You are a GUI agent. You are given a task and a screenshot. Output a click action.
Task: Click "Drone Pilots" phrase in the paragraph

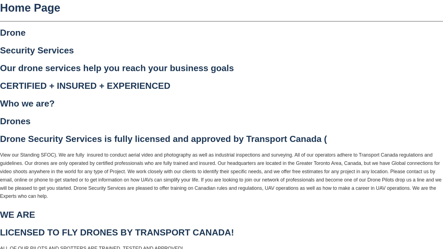[x=380, y=180]
